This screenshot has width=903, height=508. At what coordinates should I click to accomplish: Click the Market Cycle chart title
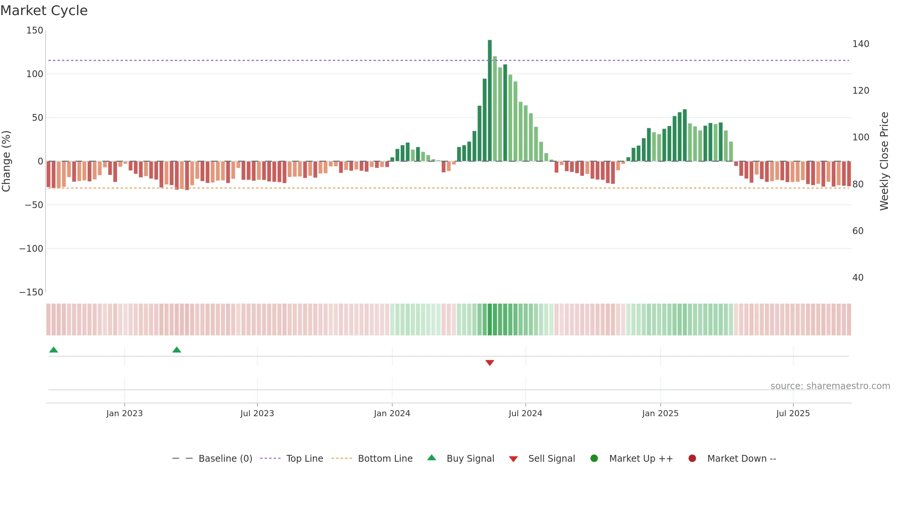tap(44, 11)
